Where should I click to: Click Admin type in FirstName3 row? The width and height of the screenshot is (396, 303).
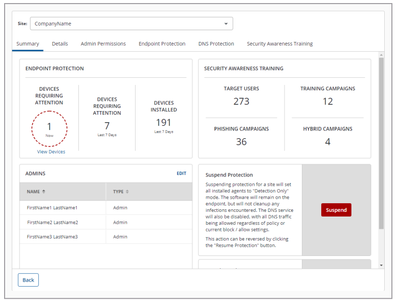(x=120, y=237)
